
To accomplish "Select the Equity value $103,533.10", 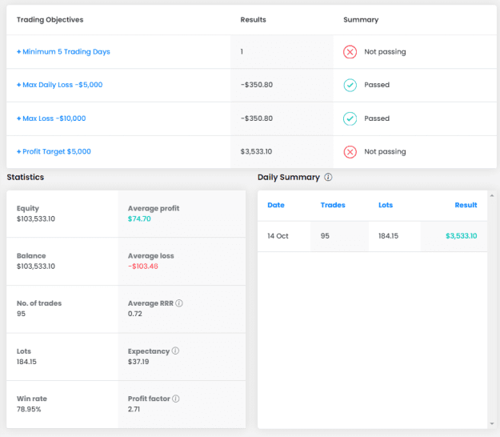I will pyautogui.click(x=36, y=218).
